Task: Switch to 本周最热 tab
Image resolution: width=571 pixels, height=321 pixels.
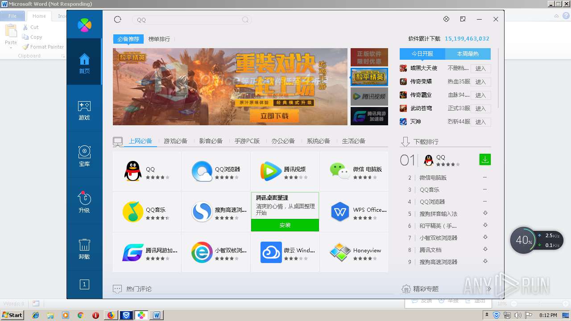Action: tap(468, 54)
